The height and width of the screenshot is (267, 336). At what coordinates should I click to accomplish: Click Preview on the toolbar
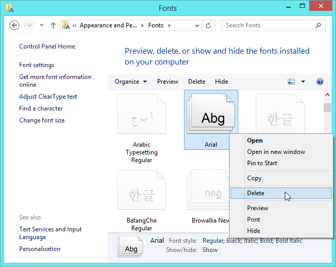tap(167, 82)
